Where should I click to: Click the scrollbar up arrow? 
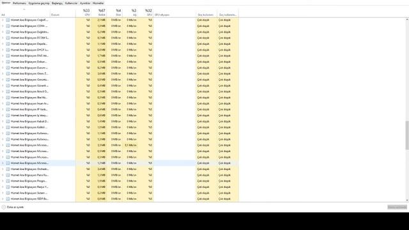pos(407,20)
